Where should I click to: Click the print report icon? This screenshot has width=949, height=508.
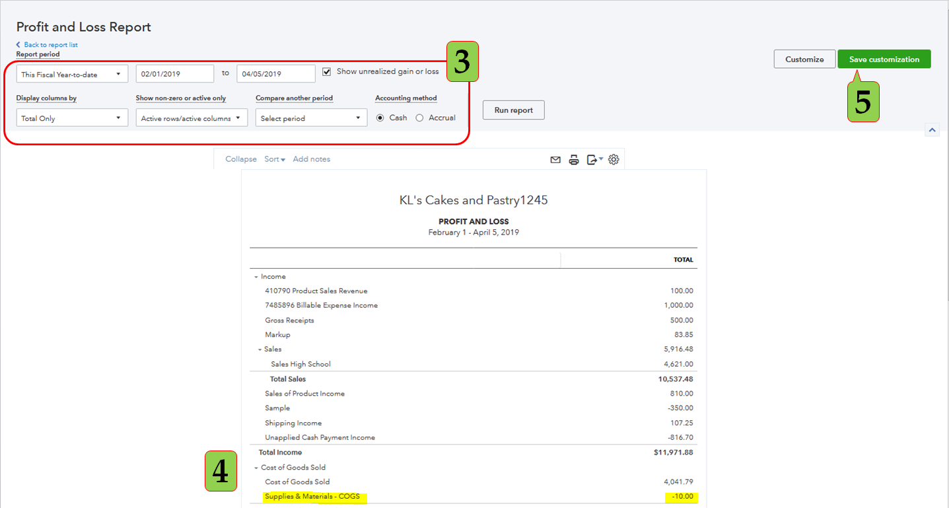coord(574,160)
